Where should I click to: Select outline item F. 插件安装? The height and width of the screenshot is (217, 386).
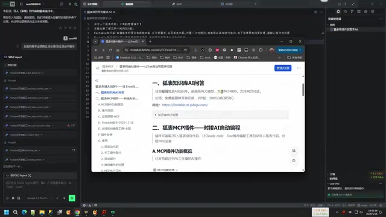105,134
